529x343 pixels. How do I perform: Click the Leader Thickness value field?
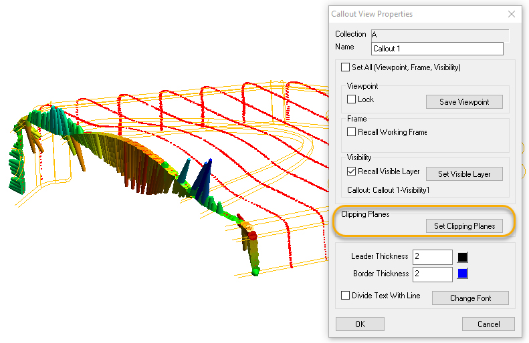[433, 257]
